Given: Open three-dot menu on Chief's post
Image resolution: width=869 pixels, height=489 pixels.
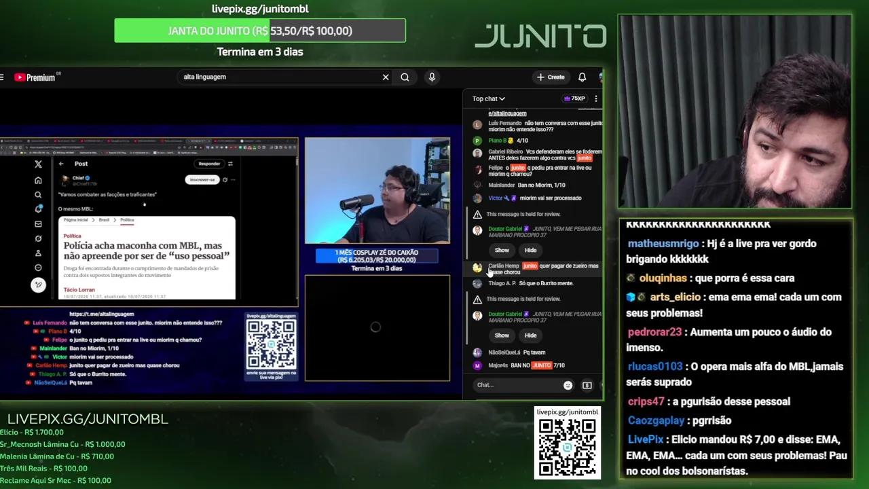Looking at the screenshot, I should click(x=233, y=180).
